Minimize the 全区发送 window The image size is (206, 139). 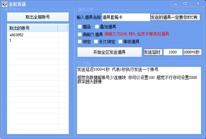(x=176, y=3)
